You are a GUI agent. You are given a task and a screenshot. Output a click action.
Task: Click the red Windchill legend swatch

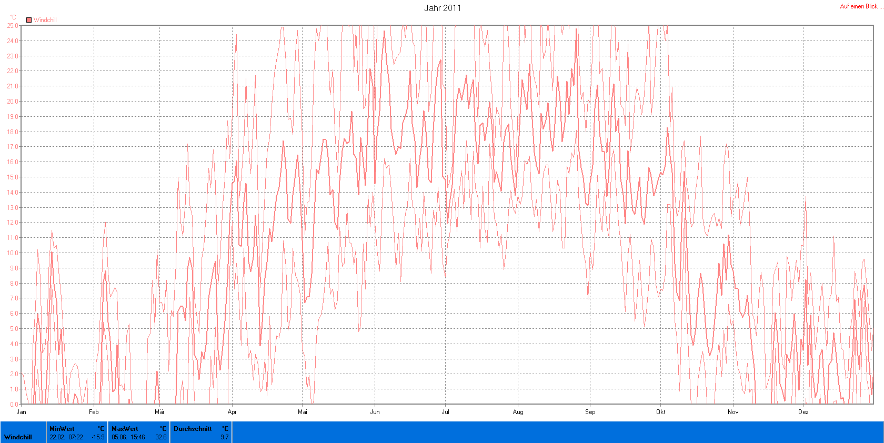(x=29, y=20)
